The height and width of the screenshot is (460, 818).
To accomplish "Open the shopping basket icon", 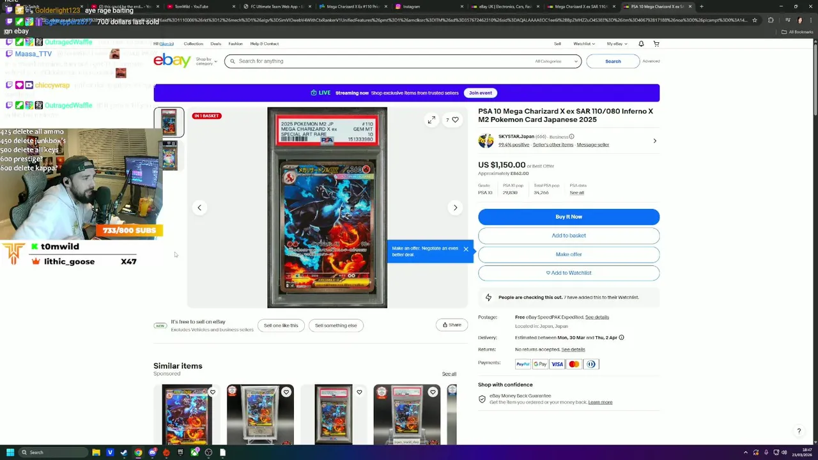I will (656, 43).
